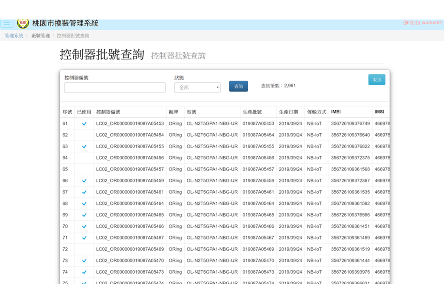Click the used checkmark in row 73
The image size is (444, 303).
(84, 261)
